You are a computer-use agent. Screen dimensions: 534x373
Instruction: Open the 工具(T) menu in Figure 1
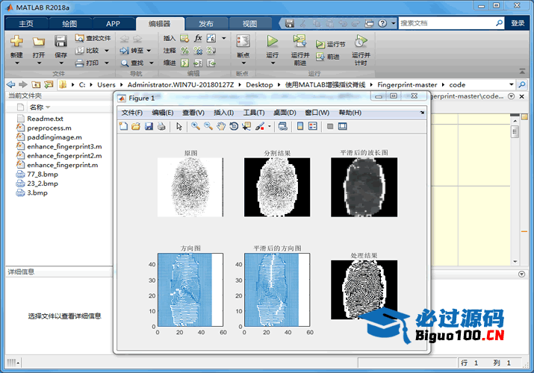click(254, 113)
